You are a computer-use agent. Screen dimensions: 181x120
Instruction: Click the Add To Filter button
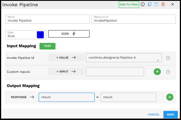[x=129, y=5]
